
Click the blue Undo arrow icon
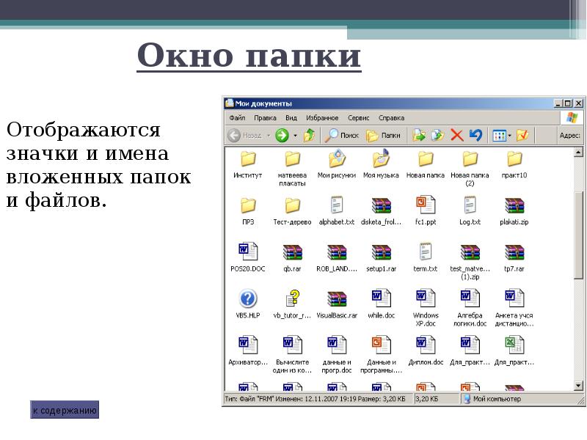[475, 135]
